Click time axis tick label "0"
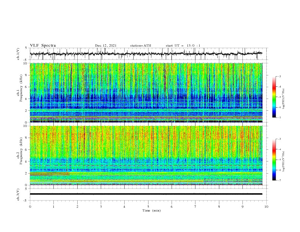Viewport: 300px width, 232px height. pyautogui.click(x=30, y=207)
